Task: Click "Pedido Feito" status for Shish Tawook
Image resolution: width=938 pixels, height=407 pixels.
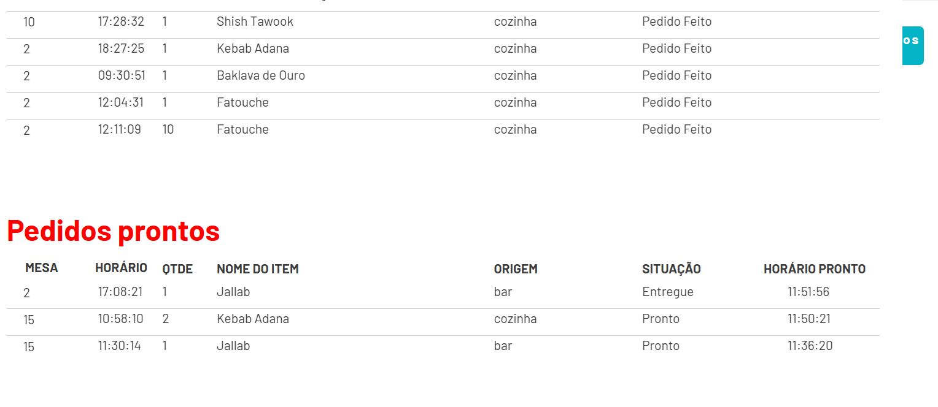Action: click(x=676, y=22)
